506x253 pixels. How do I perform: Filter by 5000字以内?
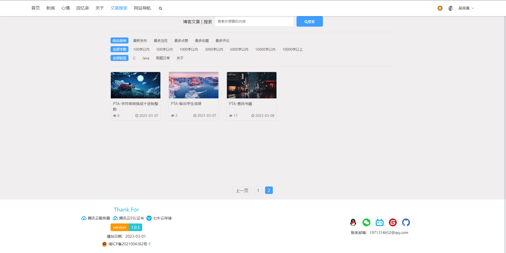pos(239,49)
